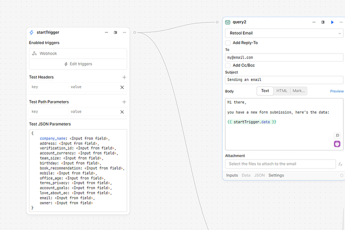
Task: Add a new Test Headers row
Action: coord(124,77)
